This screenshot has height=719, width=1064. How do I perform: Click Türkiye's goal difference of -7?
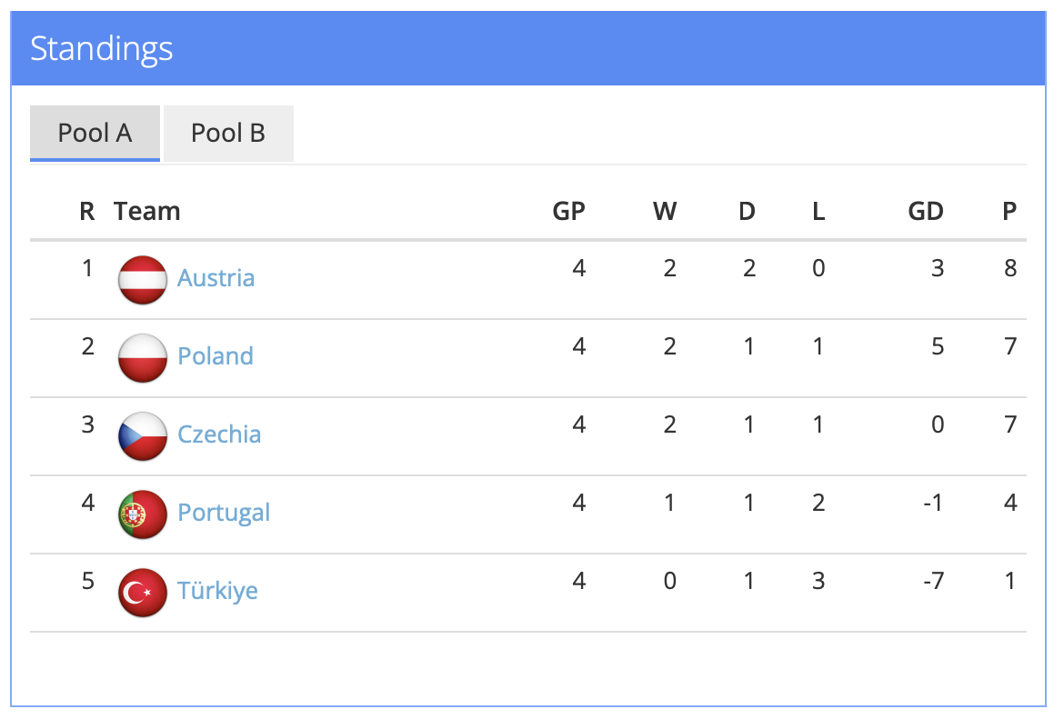[x=933, y=581]
